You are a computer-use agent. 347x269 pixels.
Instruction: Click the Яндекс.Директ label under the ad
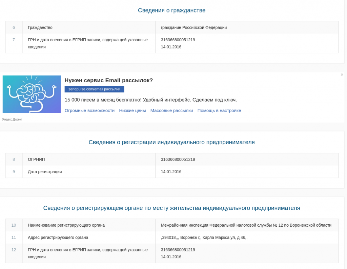coord(12,119)
